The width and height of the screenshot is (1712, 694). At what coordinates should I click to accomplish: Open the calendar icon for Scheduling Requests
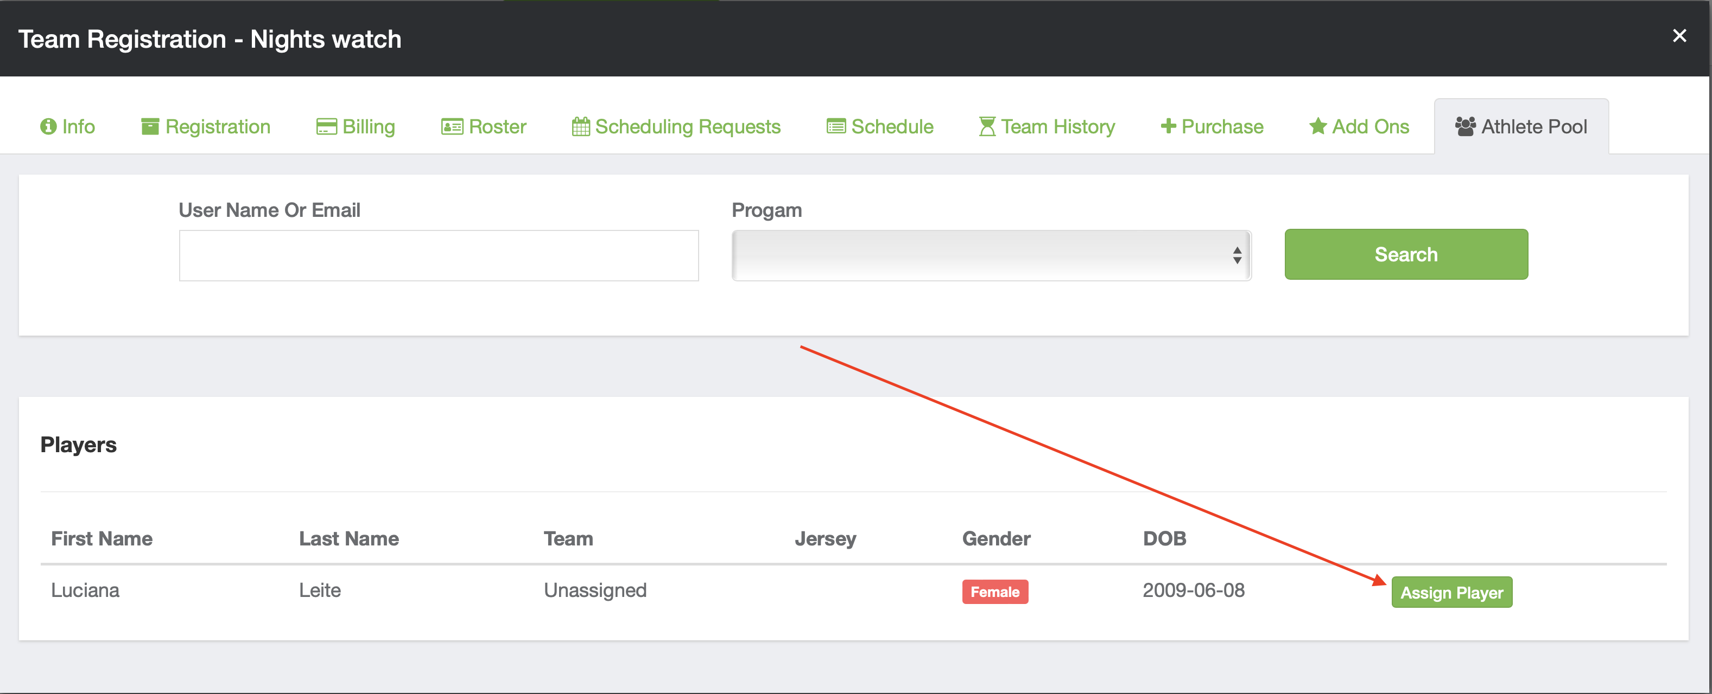pyautogui.click(x=580, y=126)
